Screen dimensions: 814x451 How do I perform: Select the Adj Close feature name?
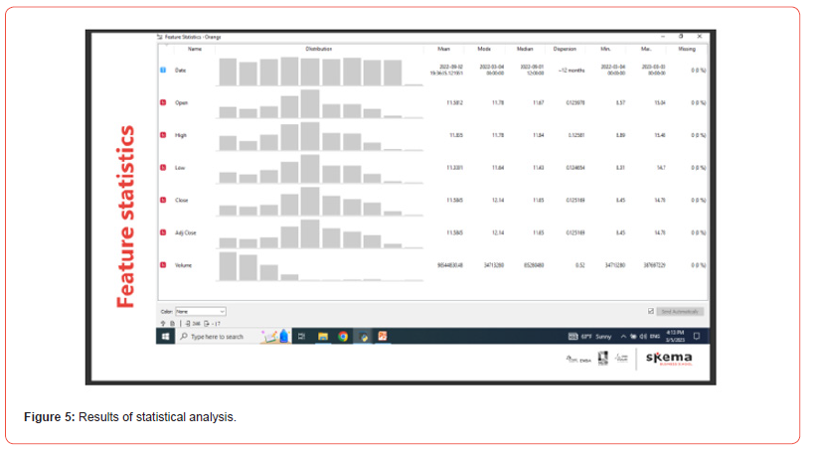click(185, 232)
